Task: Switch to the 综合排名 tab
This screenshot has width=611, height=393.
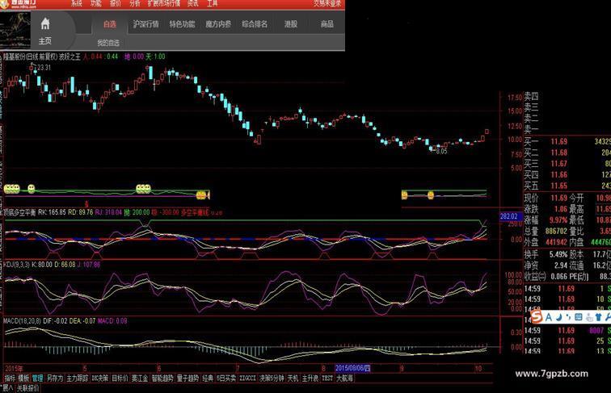Action: pyautogui.click(x=255, y=24)
